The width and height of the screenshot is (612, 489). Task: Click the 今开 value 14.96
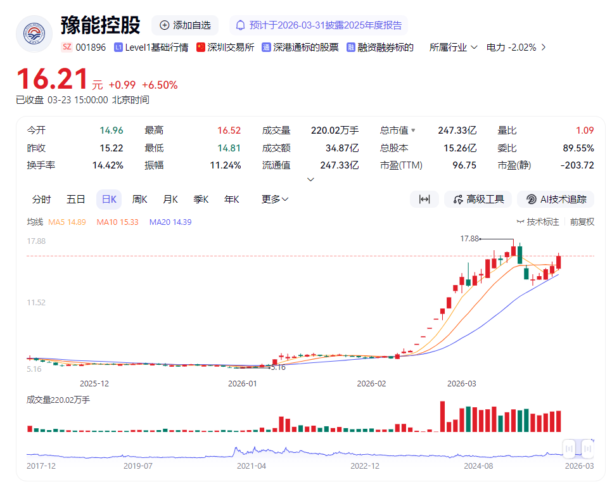coord(112,130)
